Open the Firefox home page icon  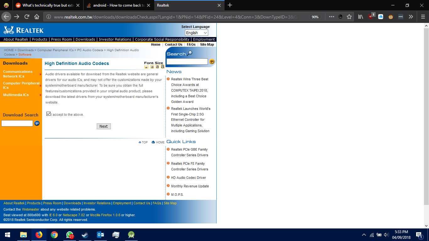point(37,17)
